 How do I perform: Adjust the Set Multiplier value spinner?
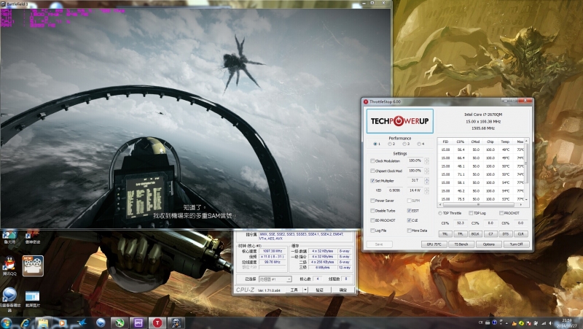coord(426,180)
